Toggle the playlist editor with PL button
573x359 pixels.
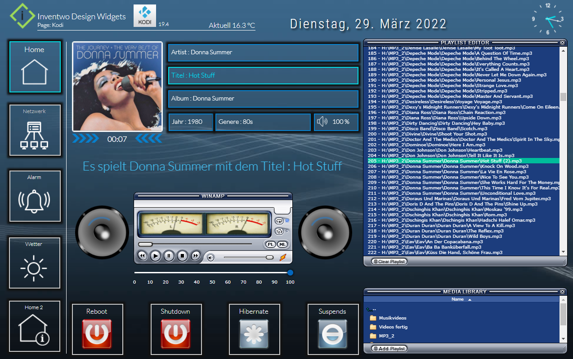271,244
